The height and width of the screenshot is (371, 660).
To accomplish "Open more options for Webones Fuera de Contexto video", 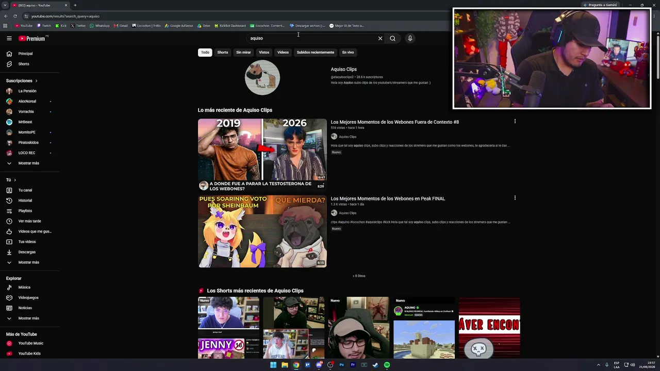I will pyautogui.click(x=515, y=122).
